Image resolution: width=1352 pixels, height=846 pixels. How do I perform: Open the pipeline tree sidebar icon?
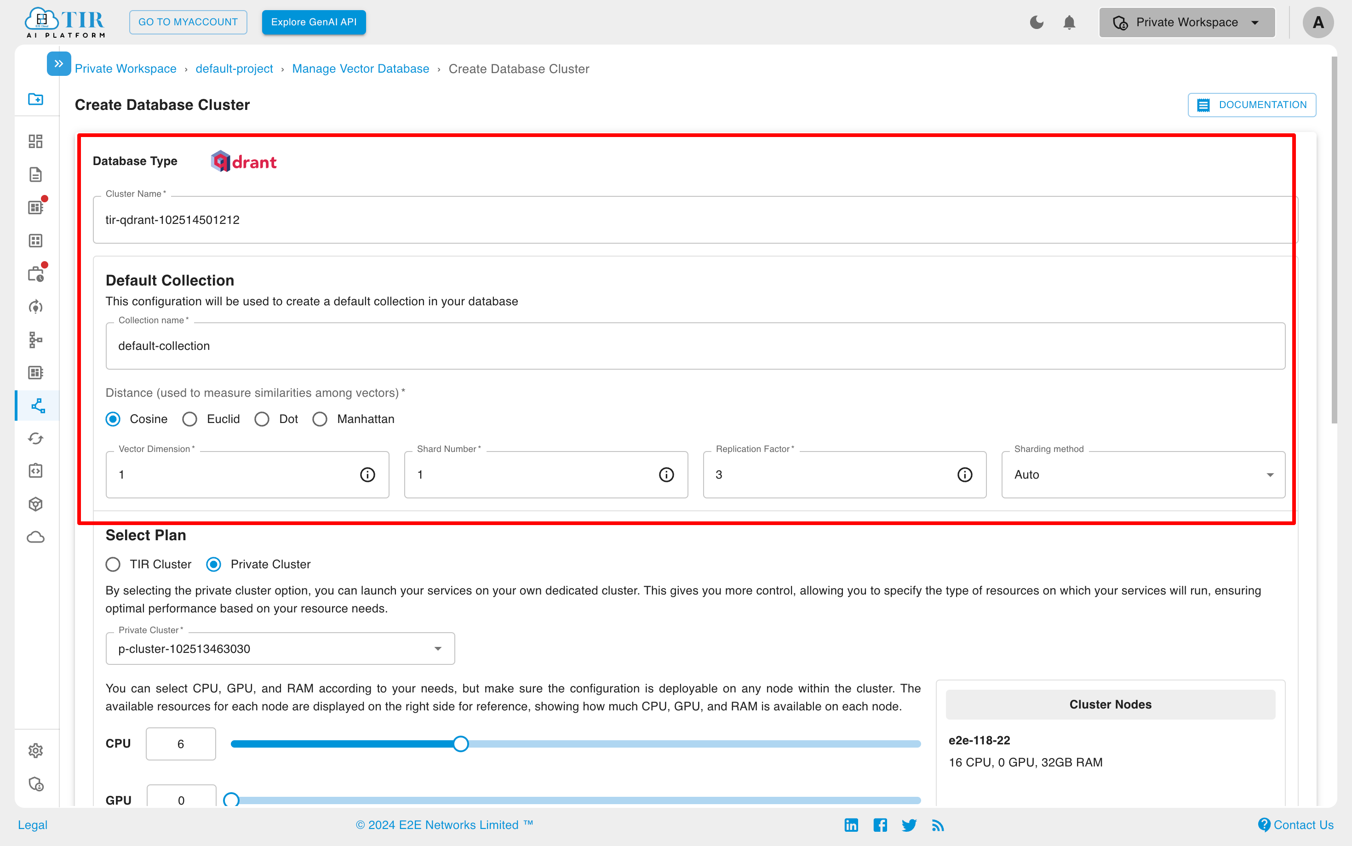(x=36, y=340)
